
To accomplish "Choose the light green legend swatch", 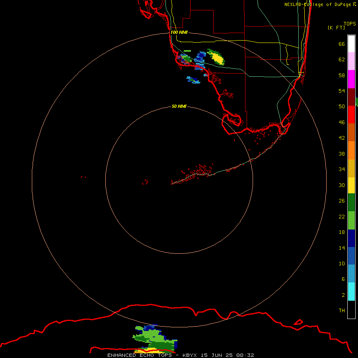I will [x=351, y=220].
